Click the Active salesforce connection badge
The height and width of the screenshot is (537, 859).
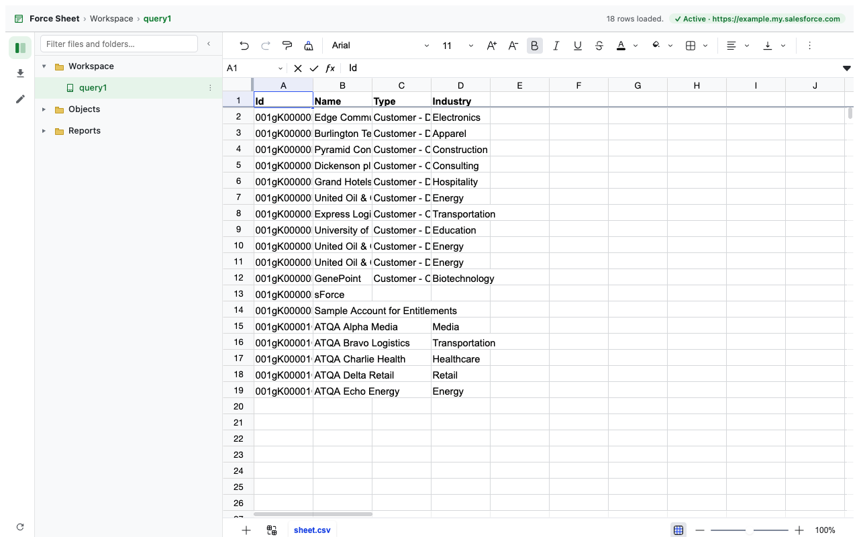[757, 19]
